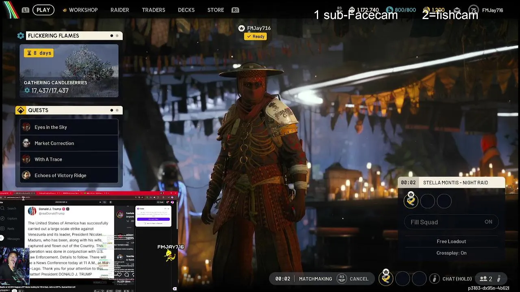
Task: Open the Gathering Candleberries event thumbnail
Action: pos(69,71)
